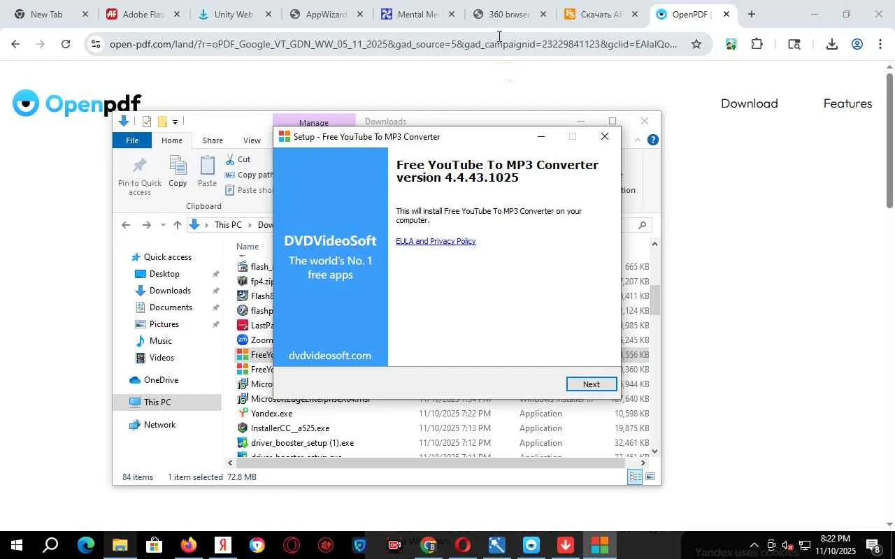Click Next in the setup wizard
This screenshot has width=895, height=559.
(591, 384)
